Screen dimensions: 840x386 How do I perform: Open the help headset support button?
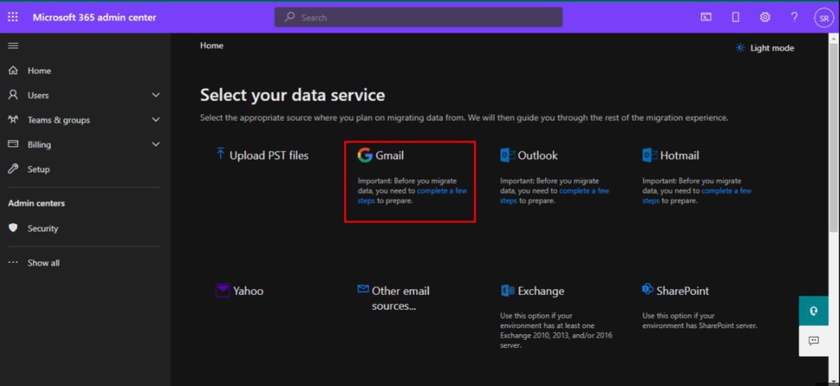tap(813, 311)
